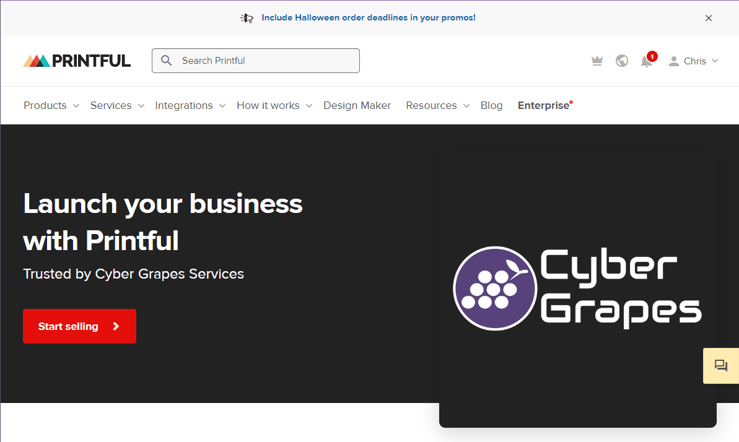Open the chat widget icon
Image resolution: width=739 pixels, height=442 pixels.
(720, 366)
